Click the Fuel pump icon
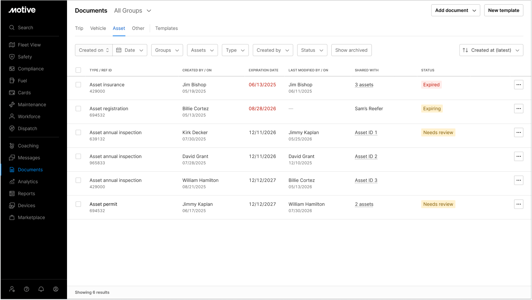 [12, 81]
